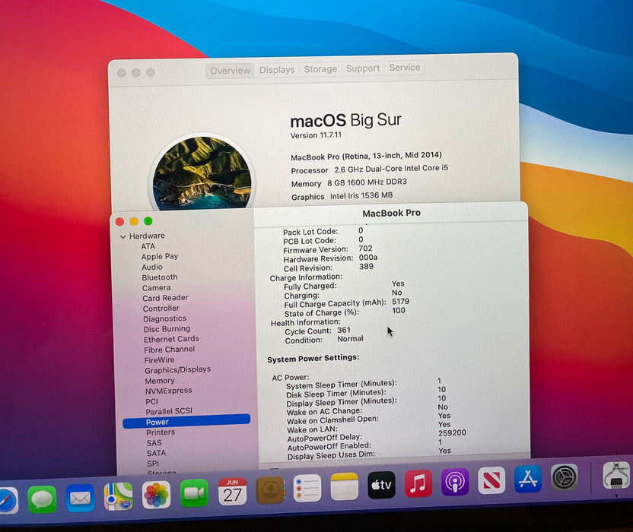Select Parallel SCSI in the sidebar
Viewport: 633px width, 532px height.
[x=169, y=411]
